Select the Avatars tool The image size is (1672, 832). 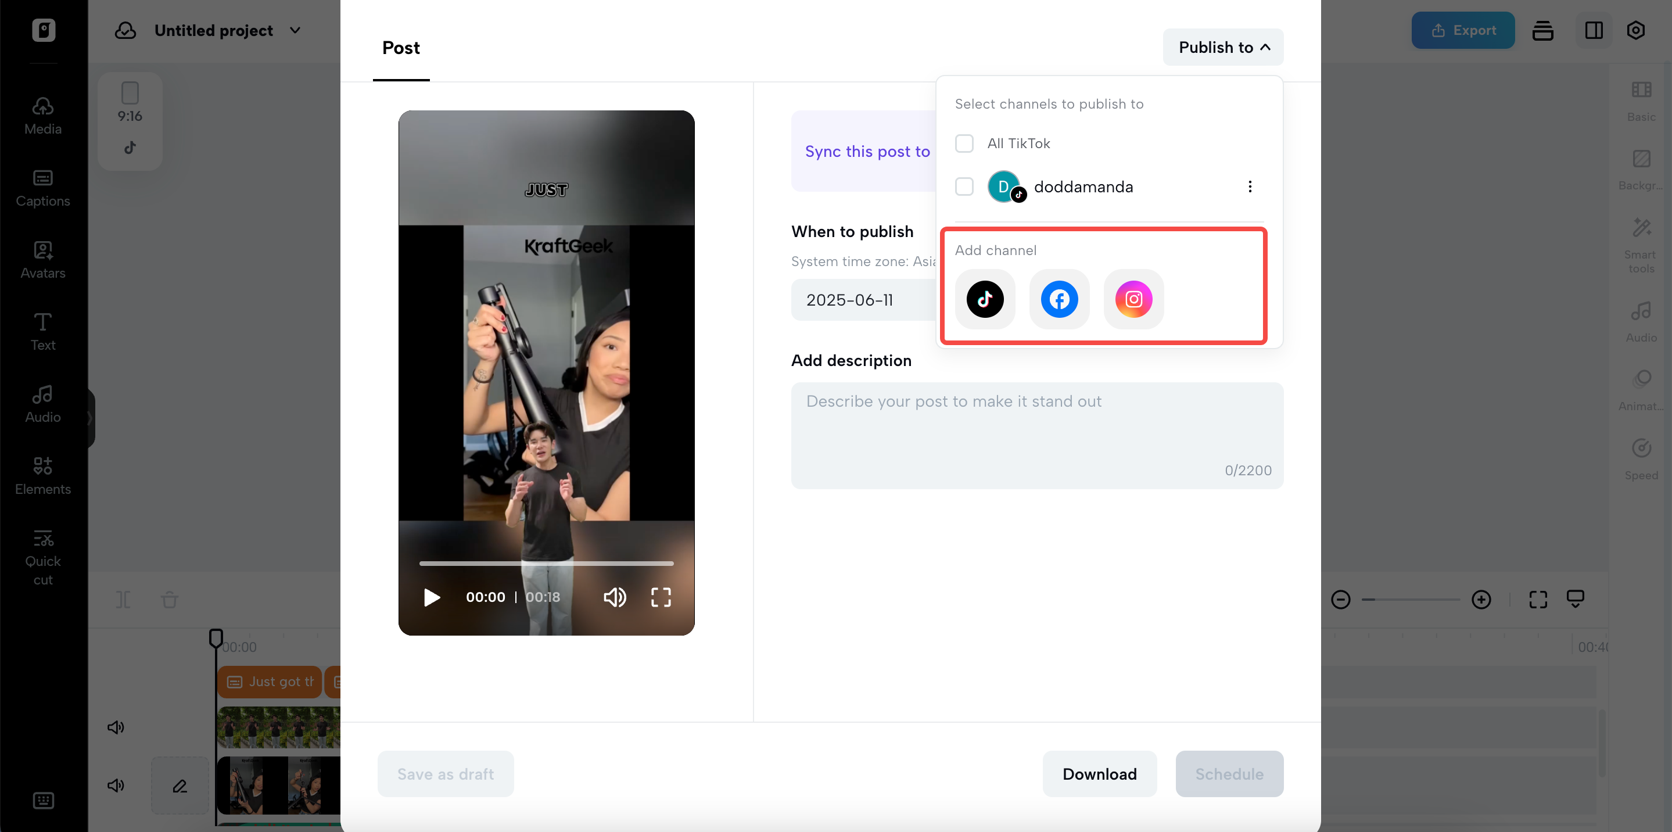(x=42, y=260)
